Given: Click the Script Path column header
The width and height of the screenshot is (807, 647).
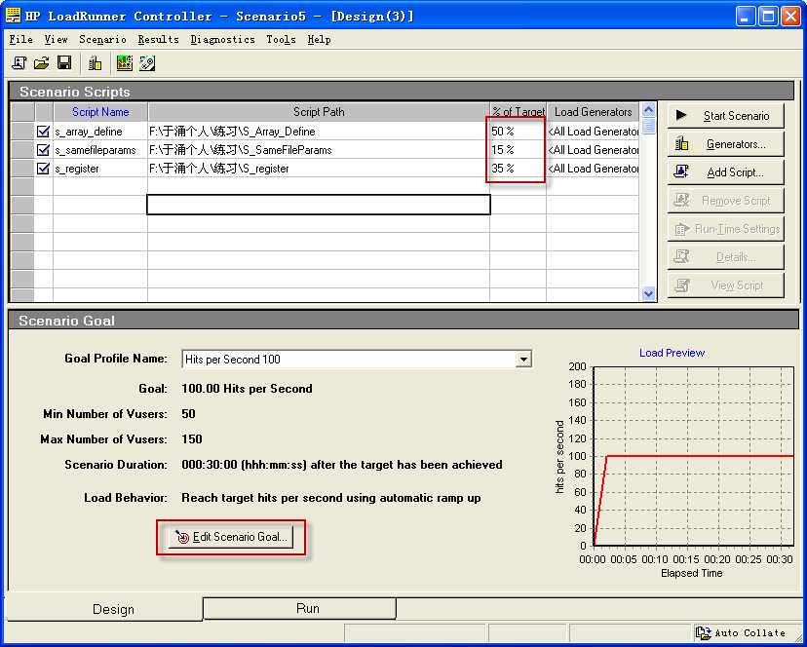Looking at the screenshot, I should tap(319, 112).
